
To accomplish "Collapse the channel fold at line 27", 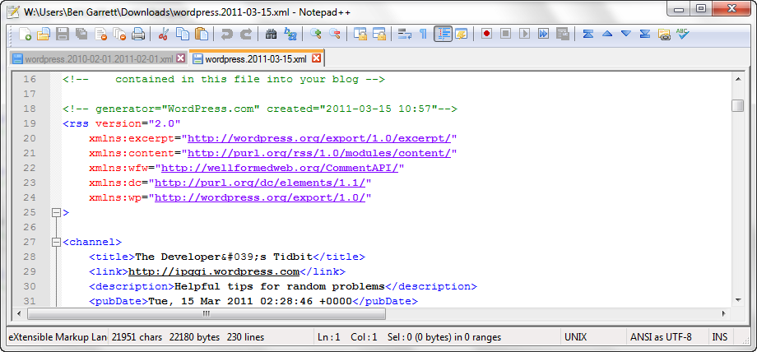I will coord(56,242).
